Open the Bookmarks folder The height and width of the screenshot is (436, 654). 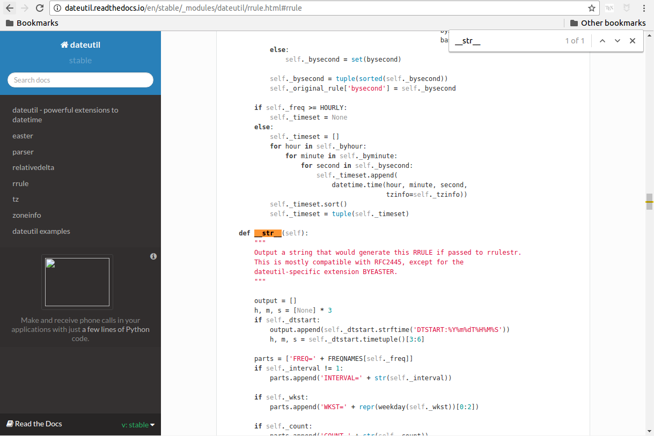(32, 23)
